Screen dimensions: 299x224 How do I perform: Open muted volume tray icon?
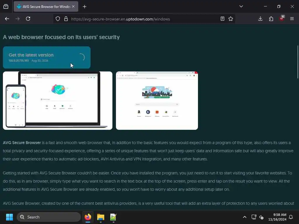261,217
